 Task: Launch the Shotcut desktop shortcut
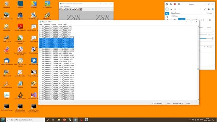tap(20, 4)
